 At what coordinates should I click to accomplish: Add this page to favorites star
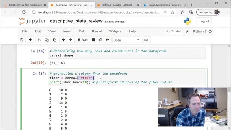point(173,12)
